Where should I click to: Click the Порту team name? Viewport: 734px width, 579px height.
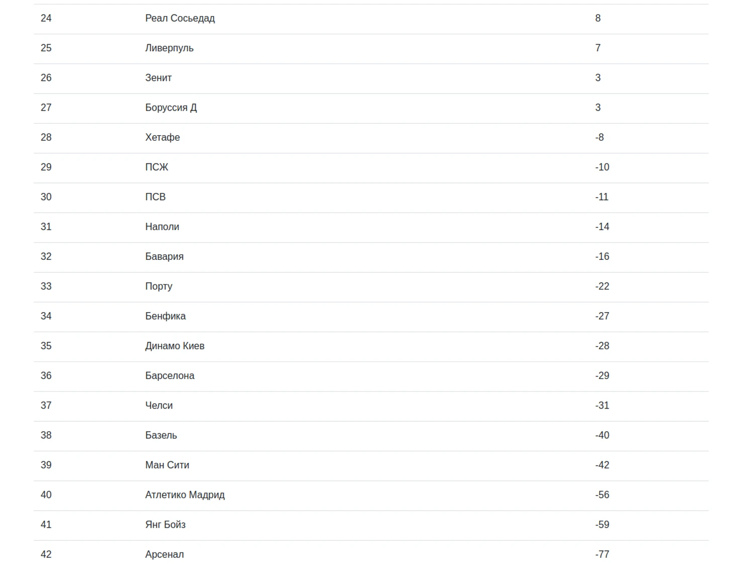click(159, 286)
